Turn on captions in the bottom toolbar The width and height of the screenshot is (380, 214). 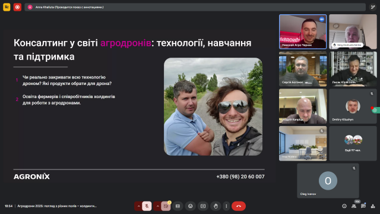coord(178,206)
